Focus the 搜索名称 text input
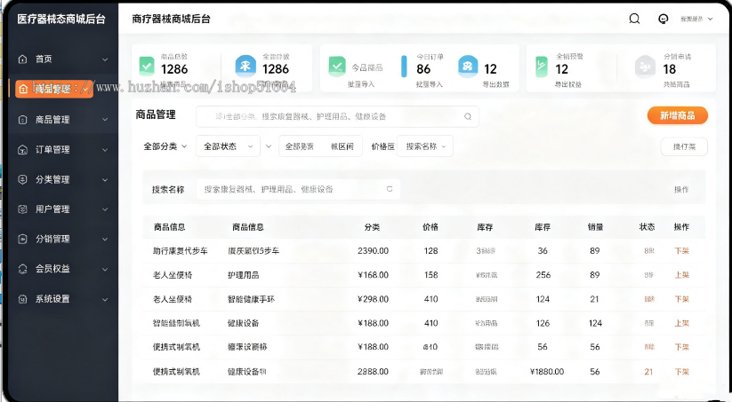 click(298, 189)
